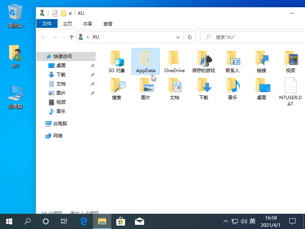Open Microsoft Store from the taskbar
Screen dimensions: 305x229
120,221
